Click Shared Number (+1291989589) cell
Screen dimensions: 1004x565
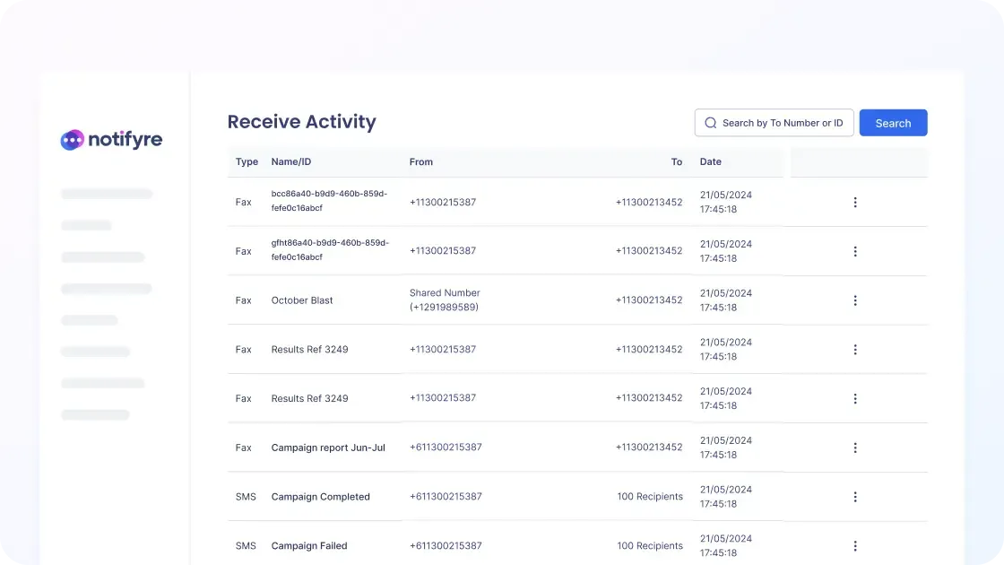click(445, 300)
